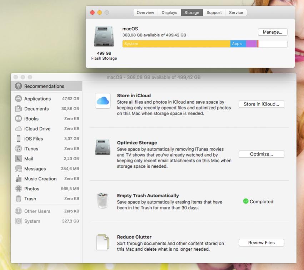The width and height of the screenshot is (304, 270).
Task: Open the Service tab
Action: [236, 13]
